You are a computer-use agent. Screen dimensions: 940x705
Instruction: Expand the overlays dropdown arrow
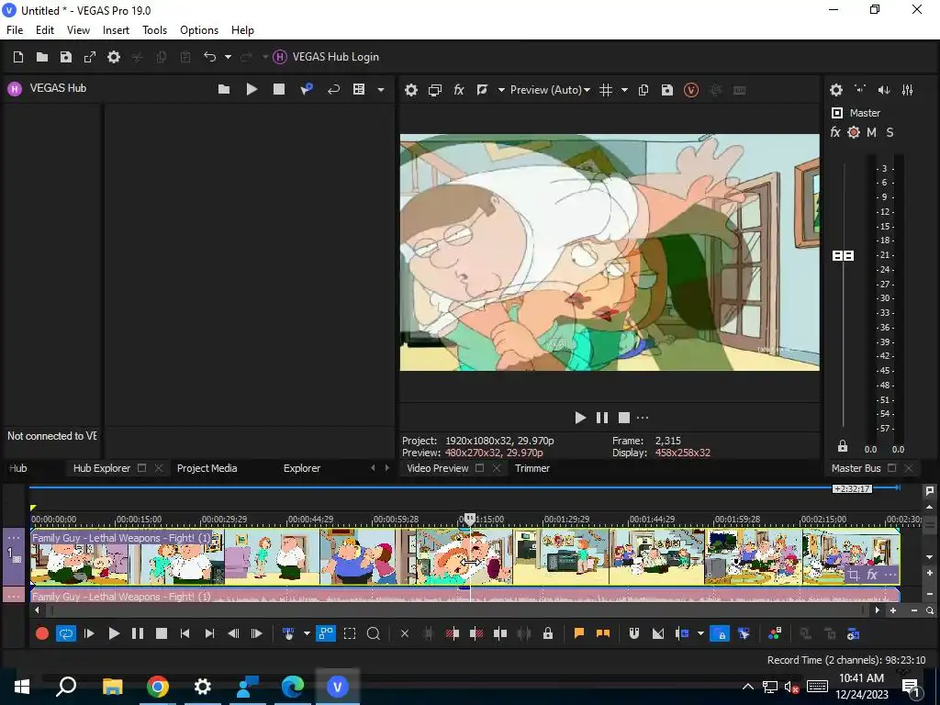(624, 90)
